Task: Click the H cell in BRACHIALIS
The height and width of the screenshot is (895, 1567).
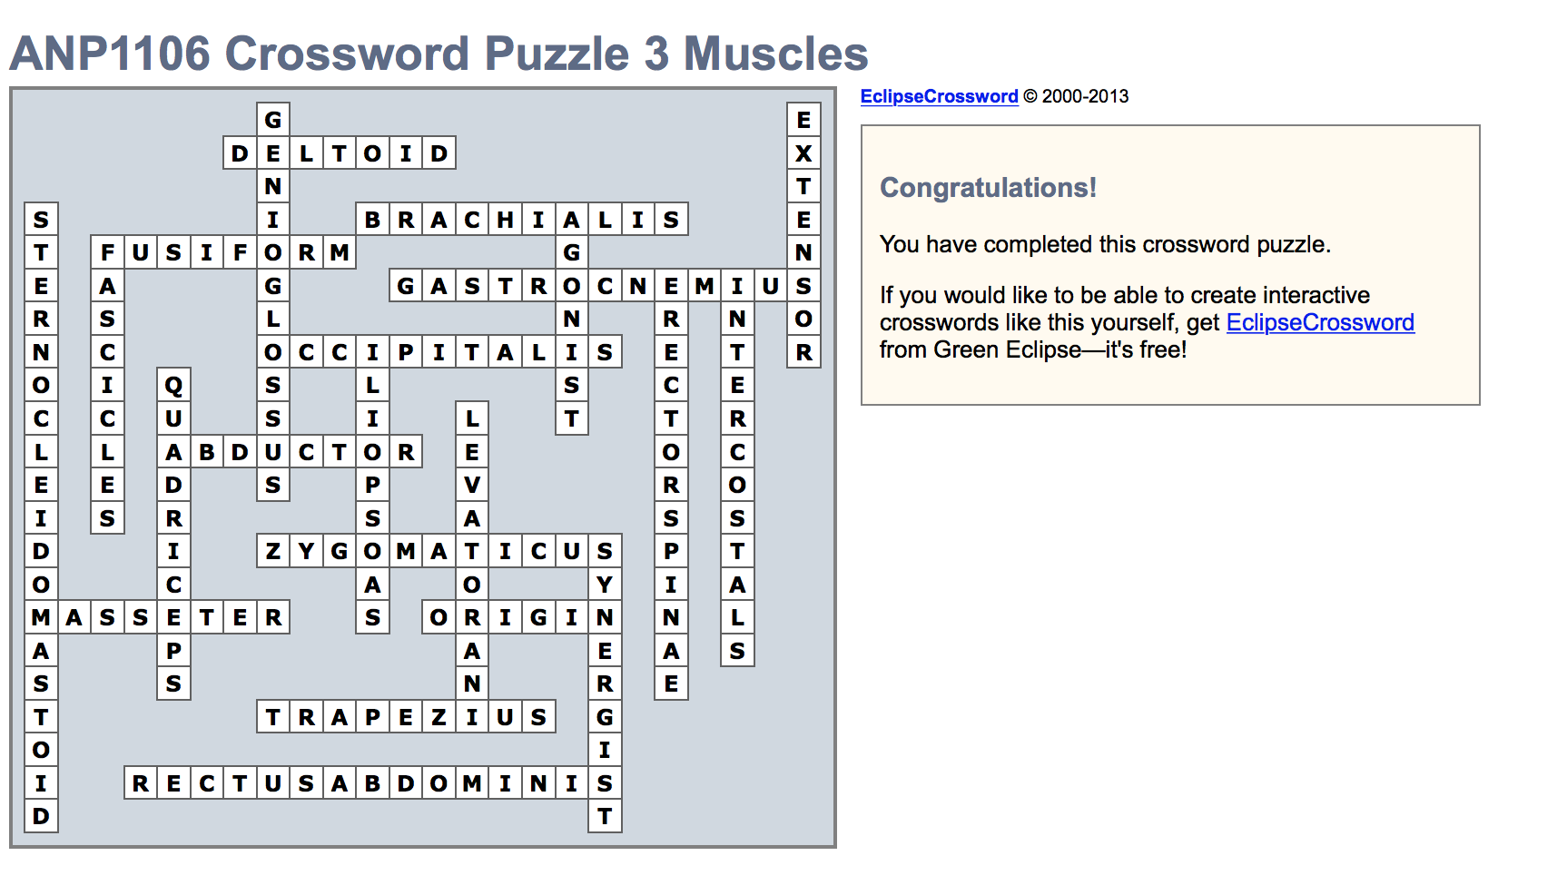Action: point(505,220)
